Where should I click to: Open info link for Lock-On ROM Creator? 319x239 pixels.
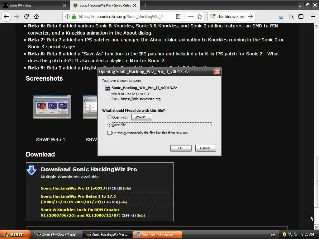[141, 215]
